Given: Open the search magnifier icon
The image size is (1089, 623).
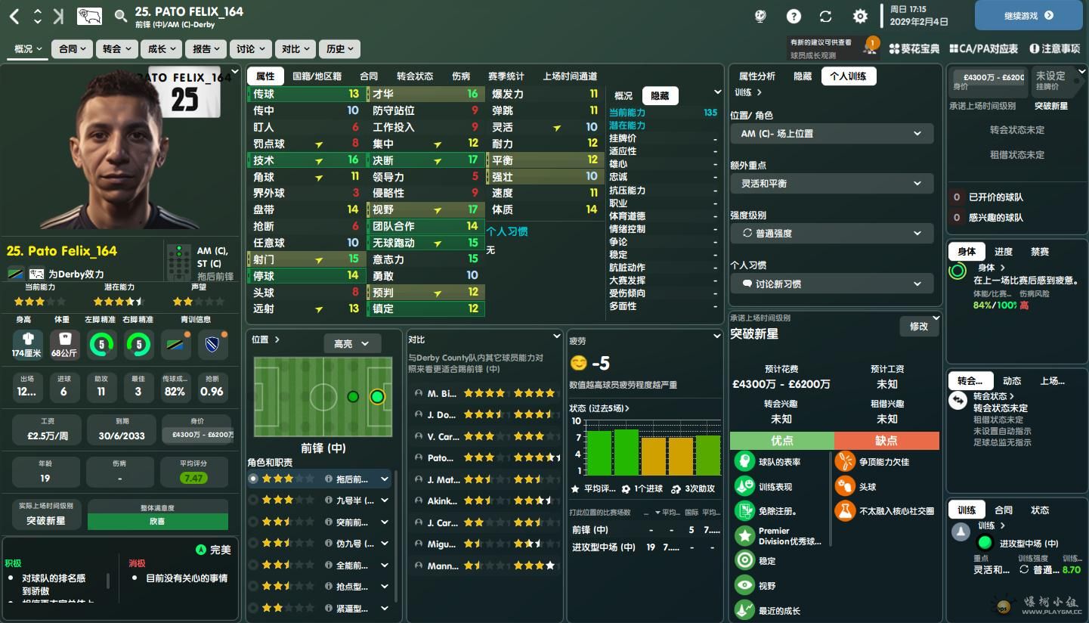Looking at the screenshot, I should click(120, 16).
